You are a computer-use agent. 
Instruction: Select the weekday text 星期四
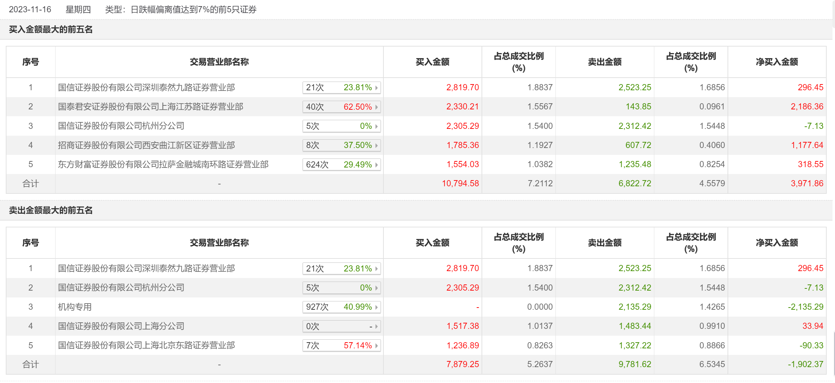pyautogui.click(x=78, y=9)
